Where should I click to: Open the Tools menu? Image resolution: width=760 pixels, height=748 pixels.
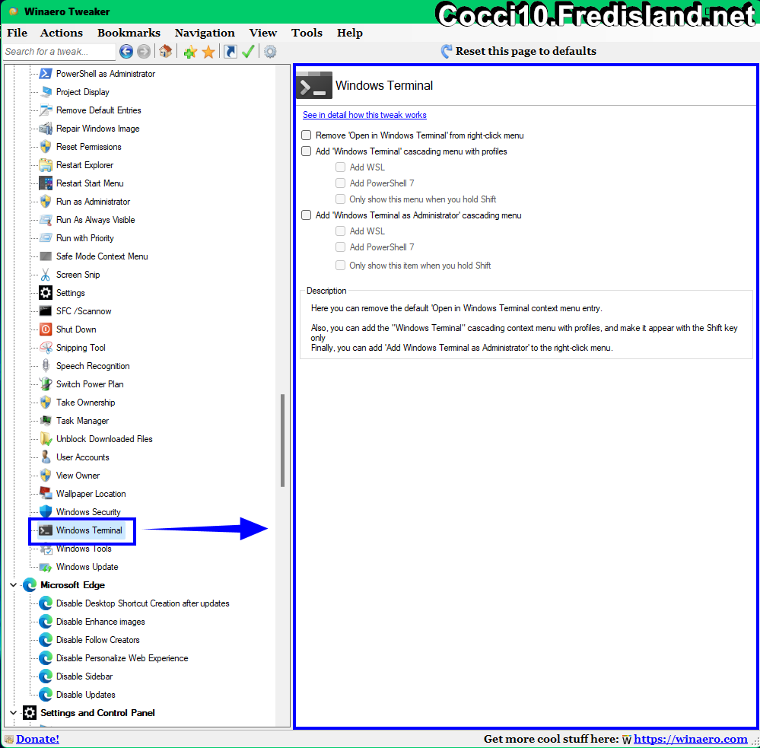click(x=307, y=33)
